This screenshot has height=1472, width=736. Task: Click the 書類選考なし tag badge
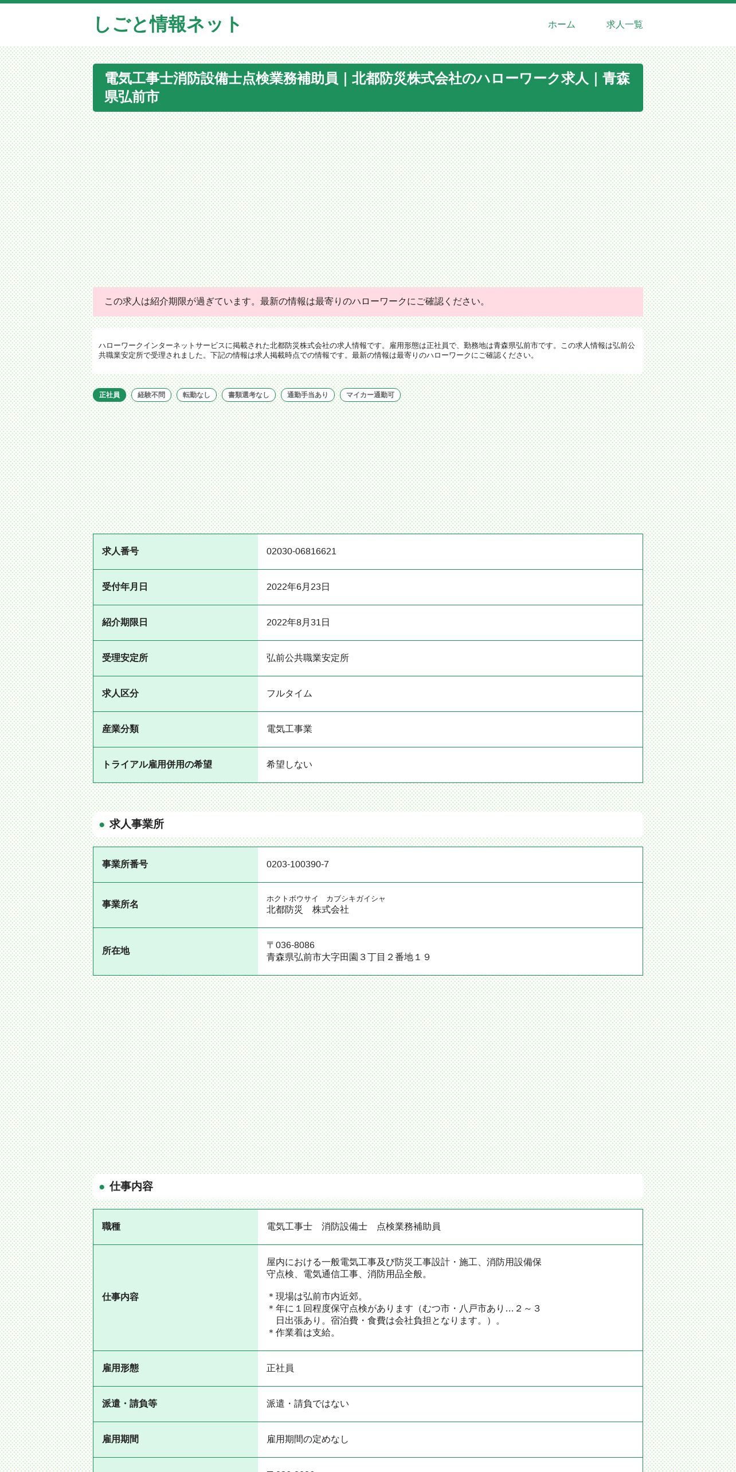coord(249,395)
